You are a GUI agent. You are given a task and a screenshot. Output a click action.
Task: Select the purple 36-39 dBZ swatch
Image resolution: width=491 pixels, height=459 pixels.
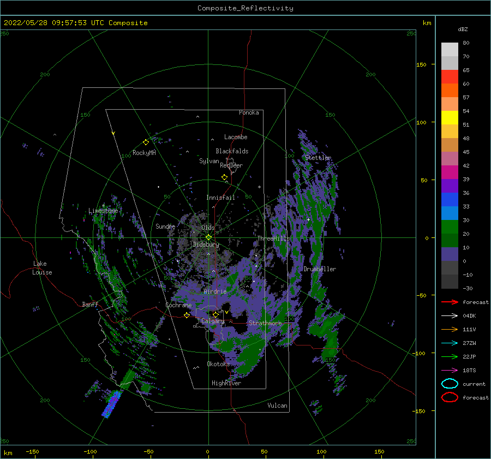click(450, 186)
